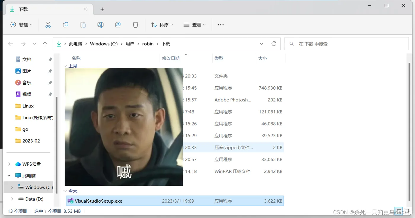Open the Linux操作系统 folder in sidebar

tap(34, 117)
